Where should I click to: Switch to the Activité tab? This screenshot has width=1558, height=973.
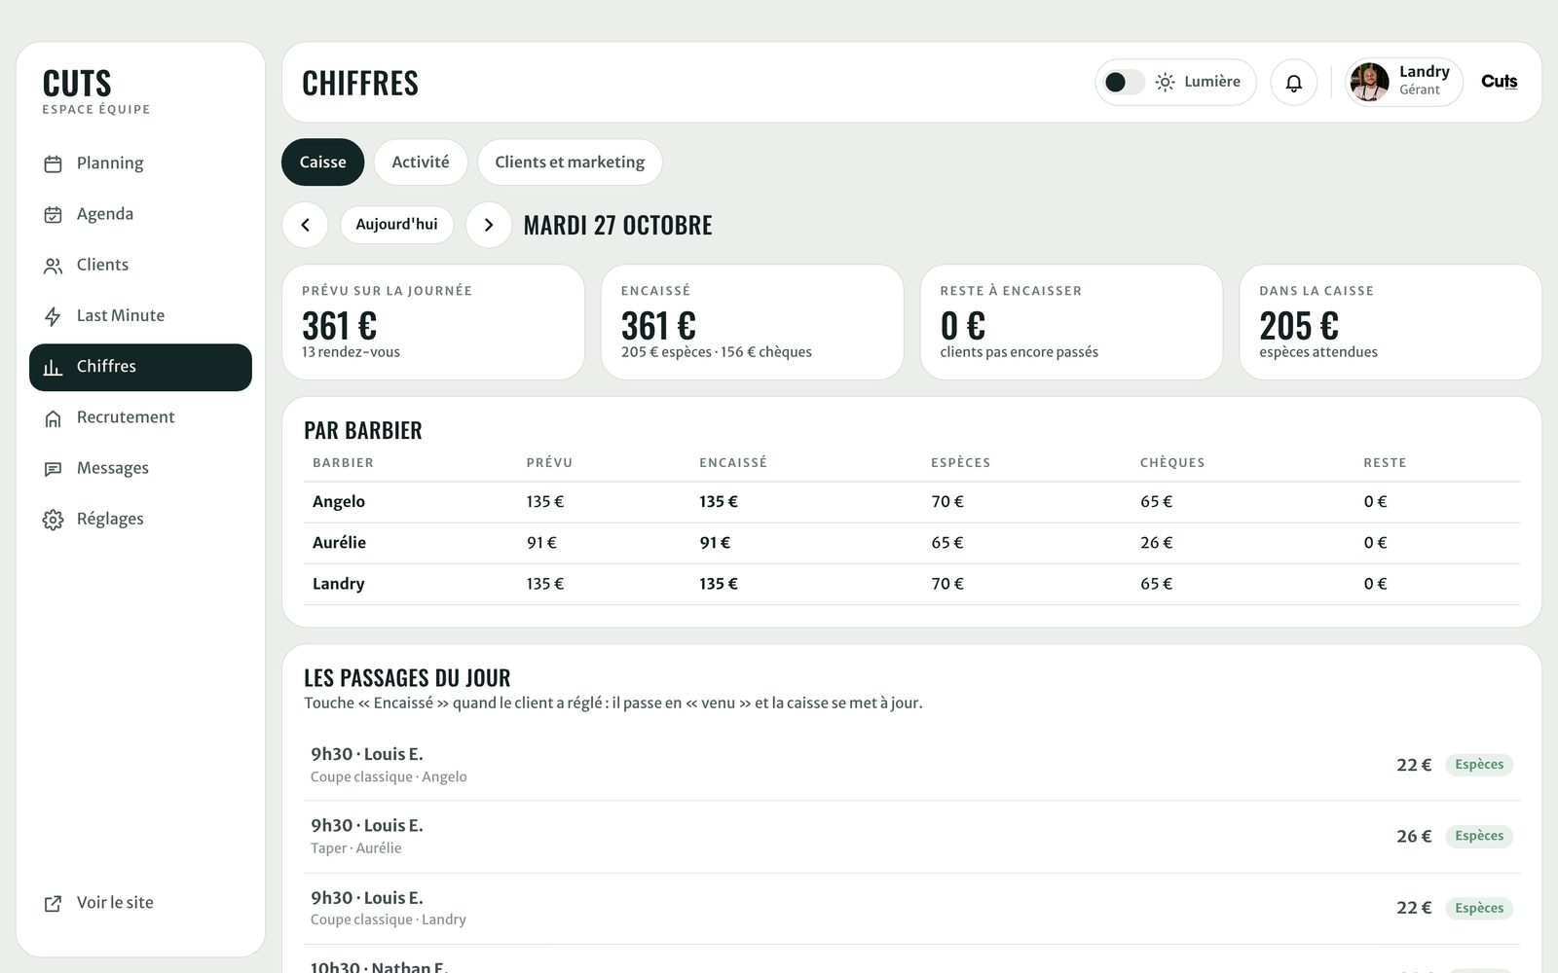click(x=420, y=162)
